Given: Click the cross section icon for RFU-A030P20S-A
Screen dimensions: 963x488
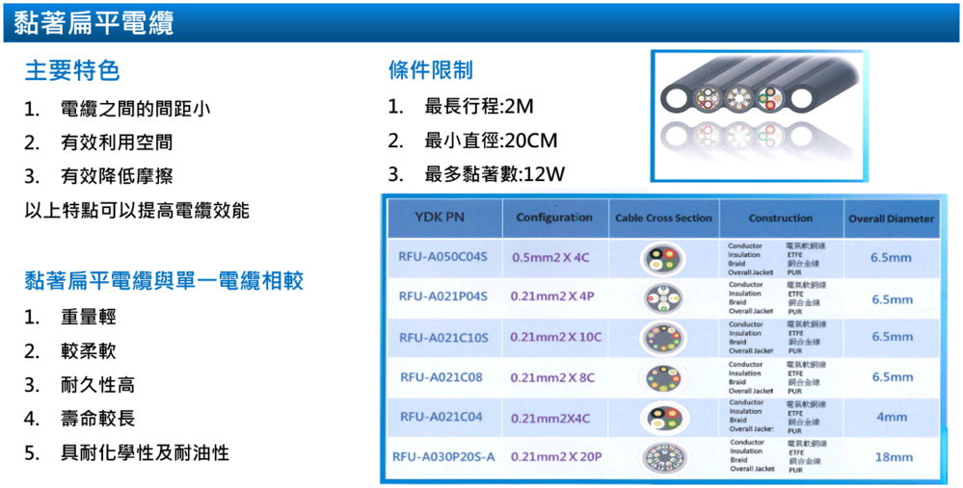Looking at the screenshot, I should pos(663,456).
